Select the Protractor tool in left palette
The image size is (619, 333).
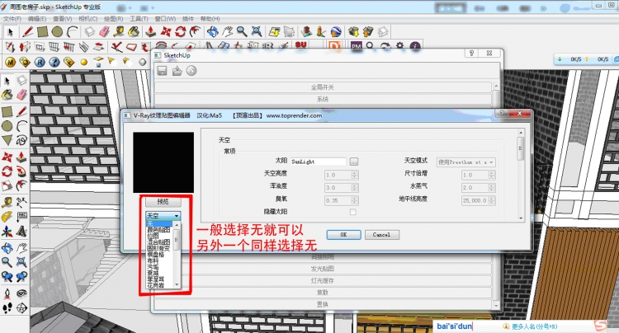pos(7,216)
